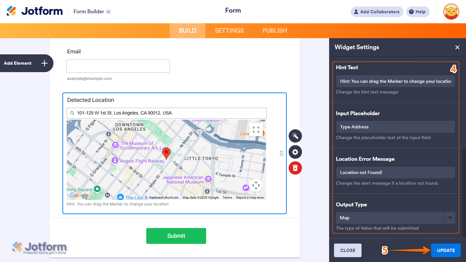Delete the Detected Location widget via trash icon
Viewport: 466px width, 262px height.
pos(295,168)
